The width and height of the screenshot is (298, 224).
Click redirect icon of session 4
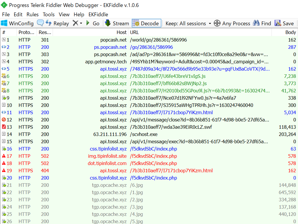[4, 62]
